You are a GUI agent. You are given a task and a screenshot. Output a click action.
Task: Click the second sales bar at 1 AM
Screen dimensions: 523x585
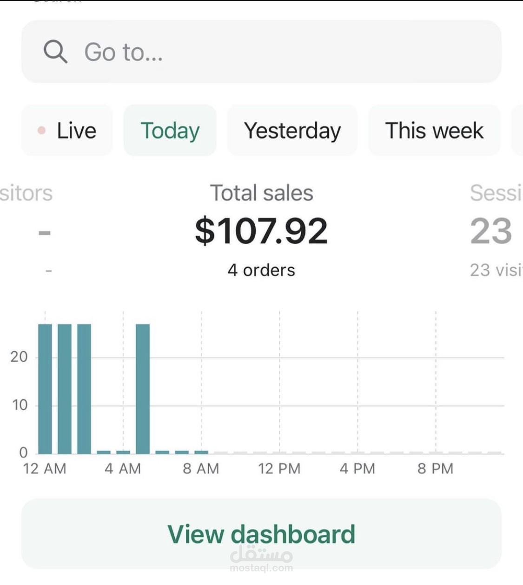[65, 389]
